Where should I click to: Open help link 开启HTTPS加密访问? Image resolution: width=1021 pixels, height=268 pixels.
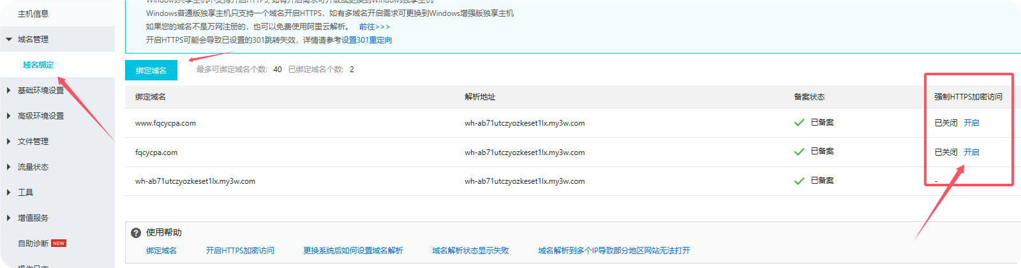pyautogui.click(x=240, y=251)
